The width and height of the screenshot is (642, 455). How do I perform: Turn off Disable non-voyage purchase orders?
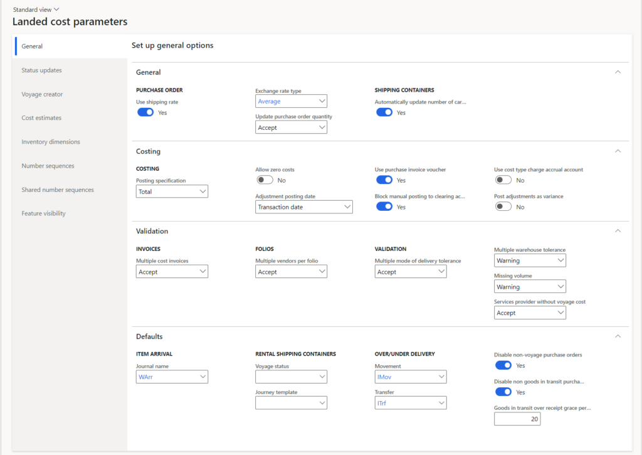pyautogui.click(x=503, y=365)
